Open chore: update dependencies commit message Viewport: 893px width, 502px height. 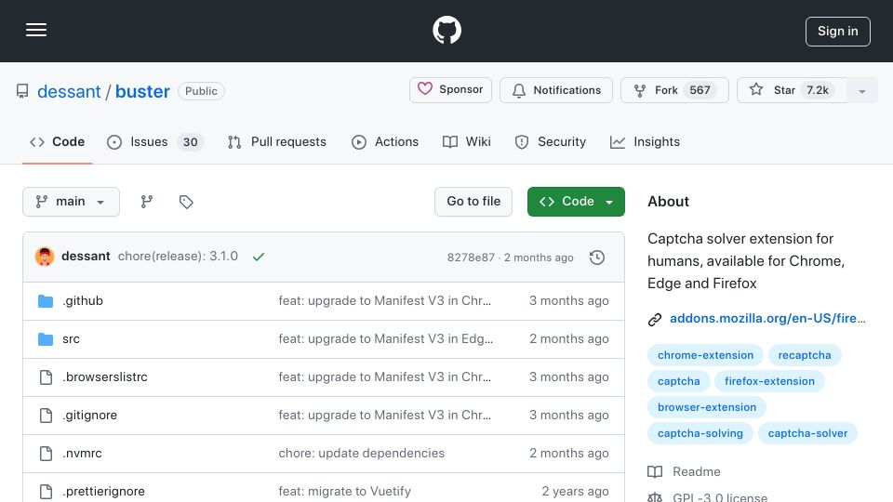361,453
